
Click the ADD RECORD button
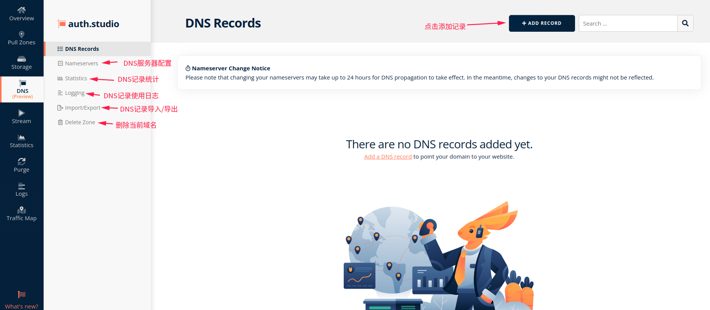(x=542, y=23)
